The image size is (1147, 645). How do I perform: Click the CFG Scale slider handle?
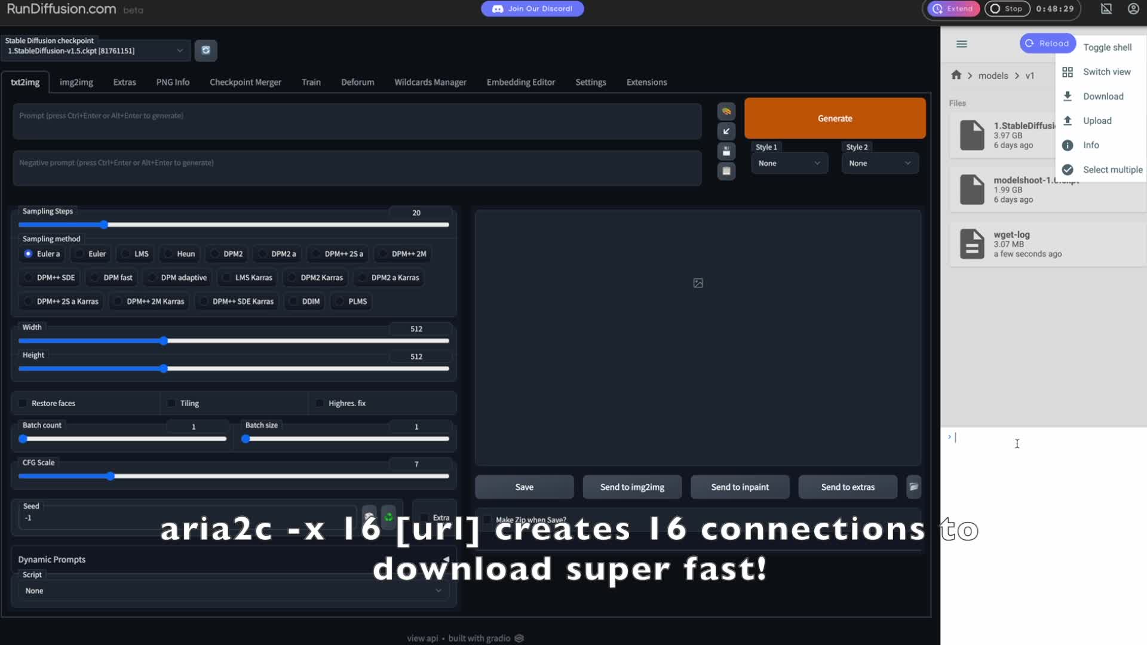pyautogui.click(x=110, y=476)
